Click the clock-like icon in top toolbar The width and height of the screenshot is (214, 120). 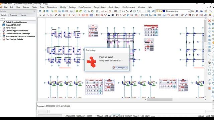(138, 11)
